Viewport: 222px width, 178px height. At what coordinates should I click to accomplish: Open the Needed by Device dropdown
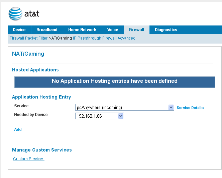[x=121, y=116]
